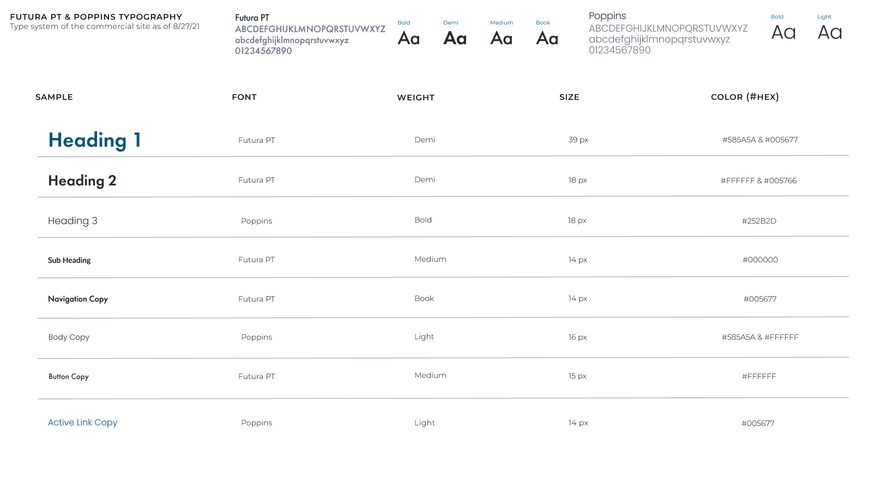The width and height of the screenshot is (874, 487).
Task: Click the Futura PT Demi Aa sample
Action: click(455, 39)
